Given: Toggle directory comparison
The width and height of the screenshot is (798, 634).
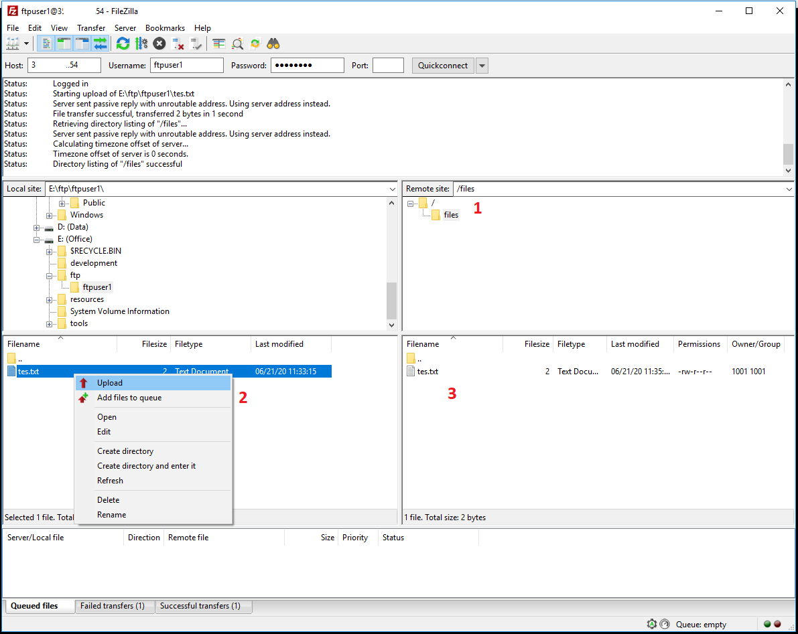Looking at the screenshot, I should pos(237,44).
